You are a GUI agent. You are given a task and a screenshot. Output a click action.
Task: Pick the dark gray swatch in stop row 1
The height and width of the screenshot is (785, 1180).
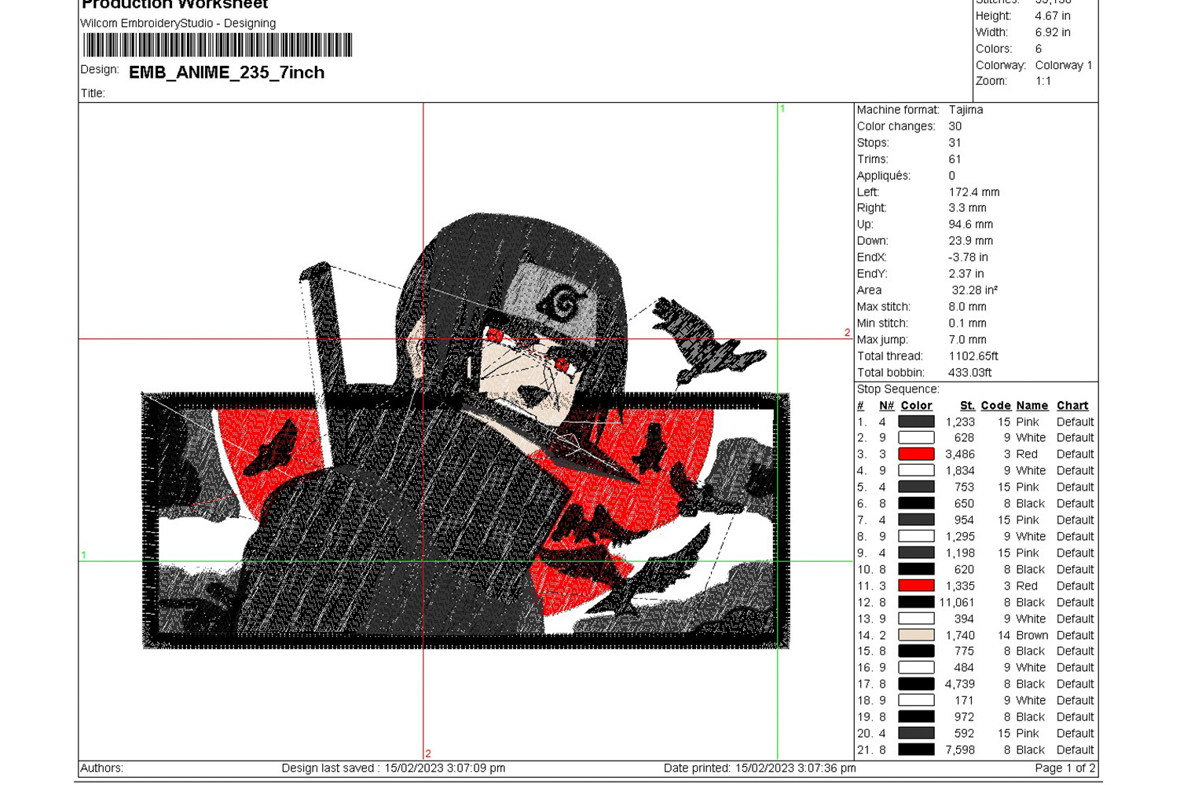pyautogui.click(x=916, y=422)
